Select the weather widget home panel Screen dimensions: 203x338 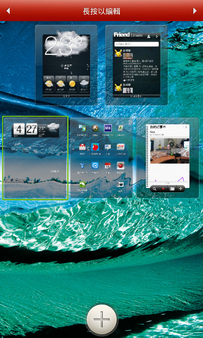66,65
